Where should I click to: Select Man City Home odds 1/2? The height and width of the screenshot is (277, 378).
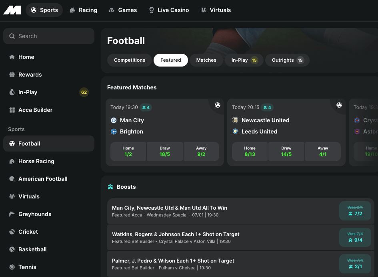point(128,151)
